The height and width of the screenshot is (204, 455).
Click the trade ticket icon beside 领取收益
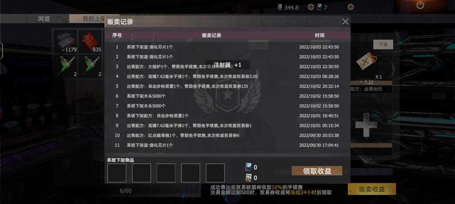[249, 167]
